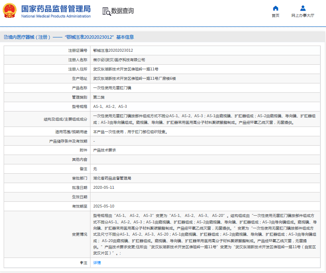Click 国家药品监督管理局 title text

coord(56,9)
